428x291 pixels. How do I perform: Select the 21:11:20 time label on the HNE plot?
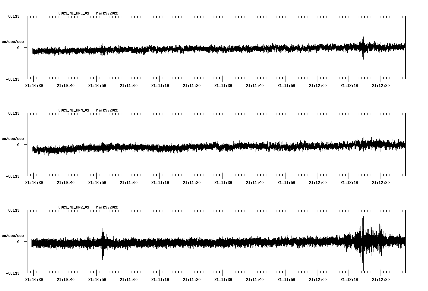click(192, 86)
